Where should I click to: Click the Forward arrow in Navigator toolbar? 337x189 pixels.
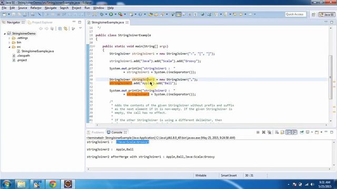pyautogui.click(x=46, y=28)
